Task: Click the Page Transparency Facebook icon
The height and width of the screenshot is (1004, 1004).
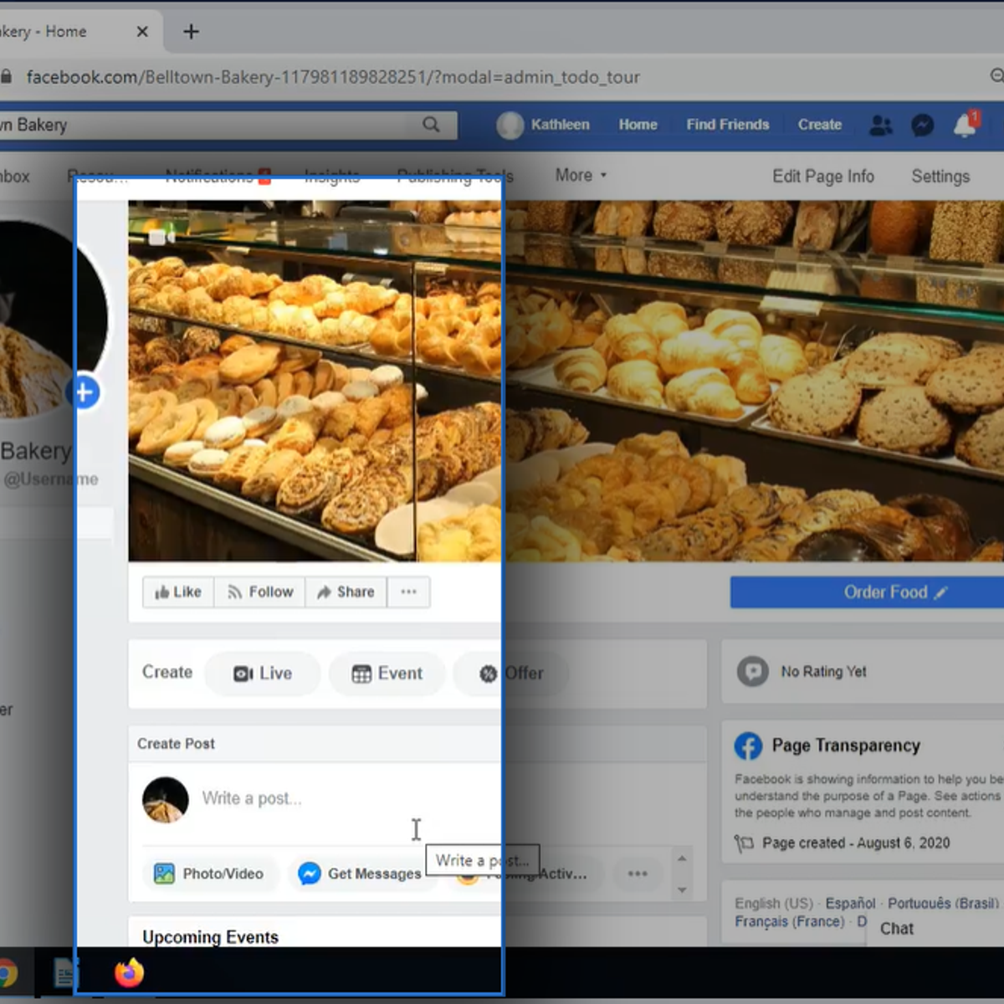Action: point(748,746)
